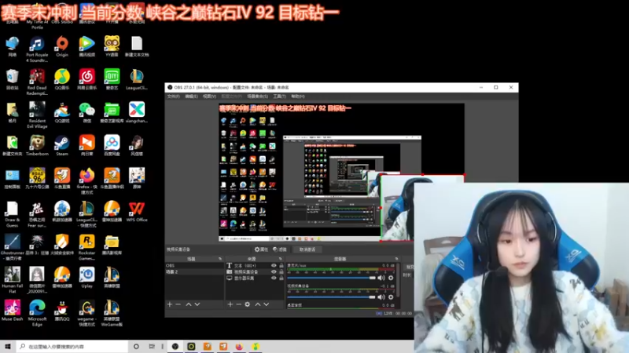The height and width of the screenshot is (353, 629).
Task: Open the 文件(F) menu in OBS
Action: pos(173,96)
